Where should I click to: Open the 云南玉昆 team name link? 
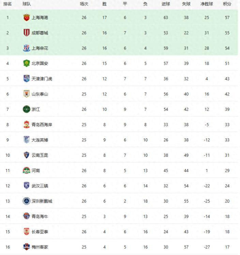tap(40, 155)
